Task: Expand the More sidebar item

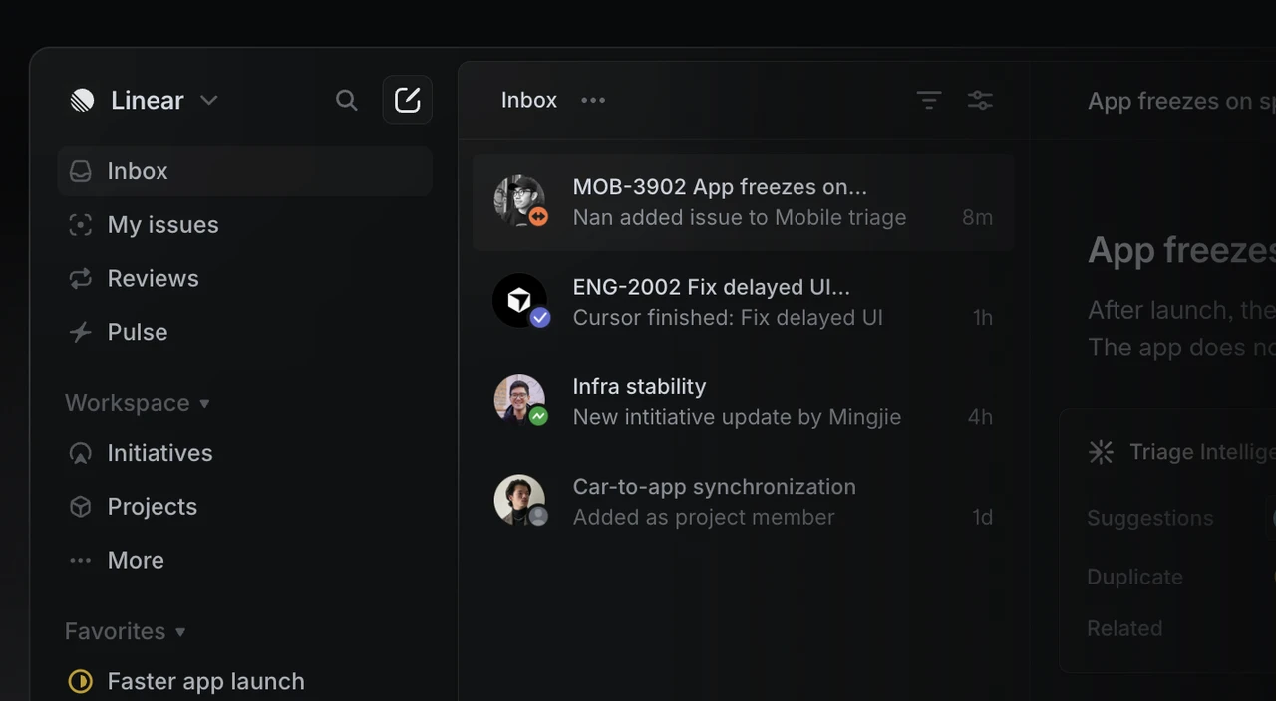Action: tap(135, 560)
